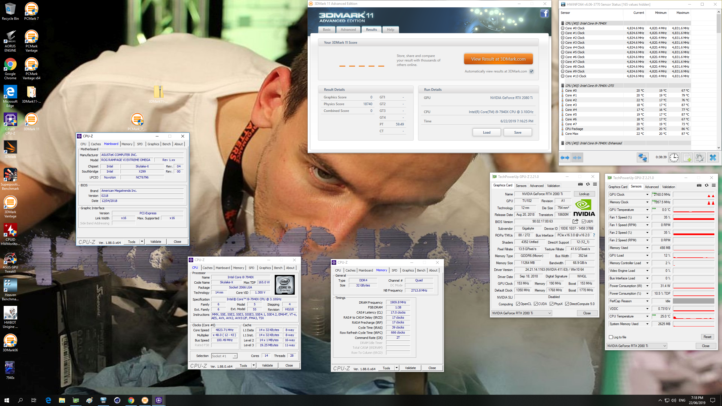Click camera icon in GPU-Z Sensors window

(x=699, y=185)
